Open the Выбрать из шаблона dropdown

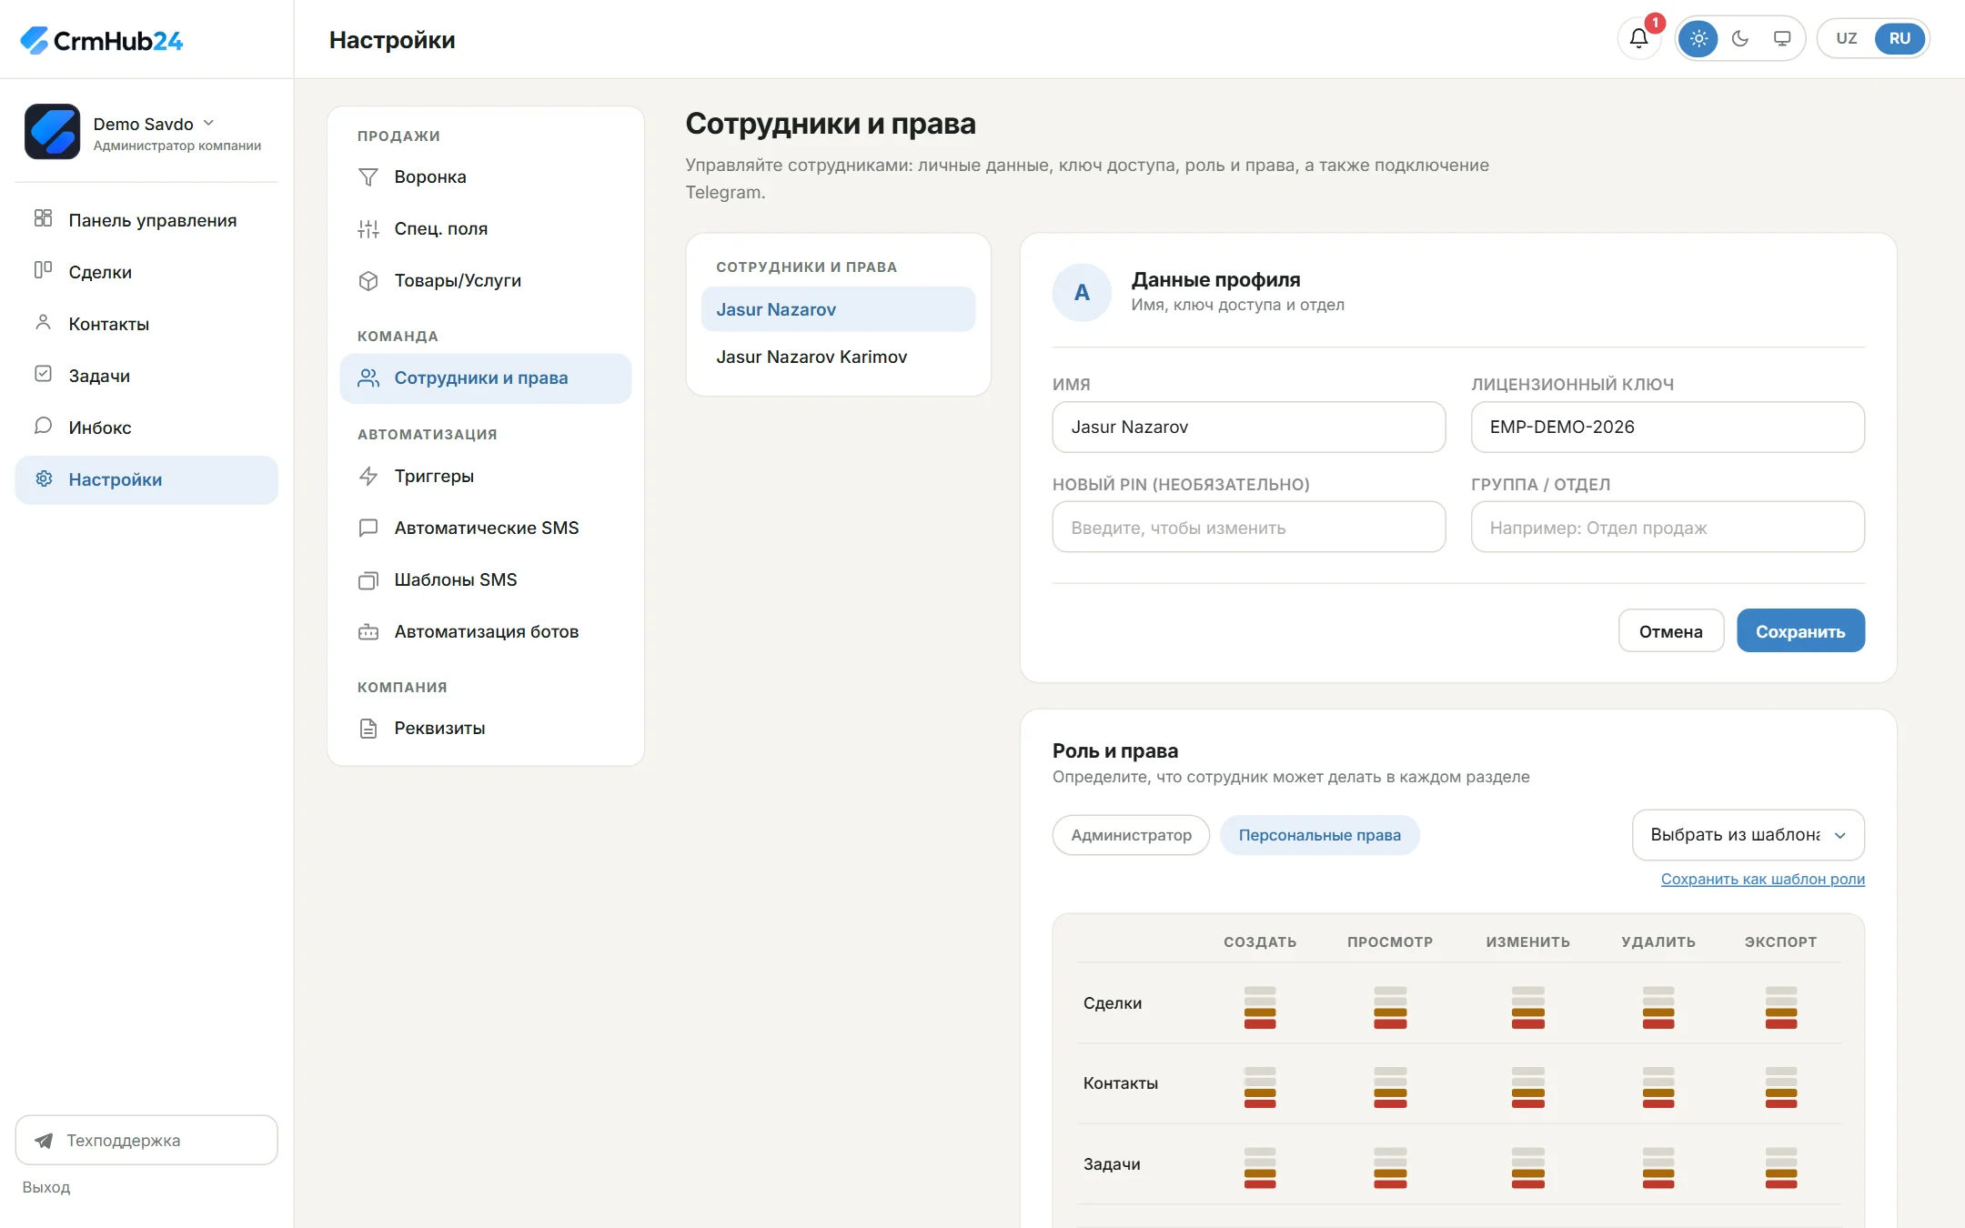1748,835
